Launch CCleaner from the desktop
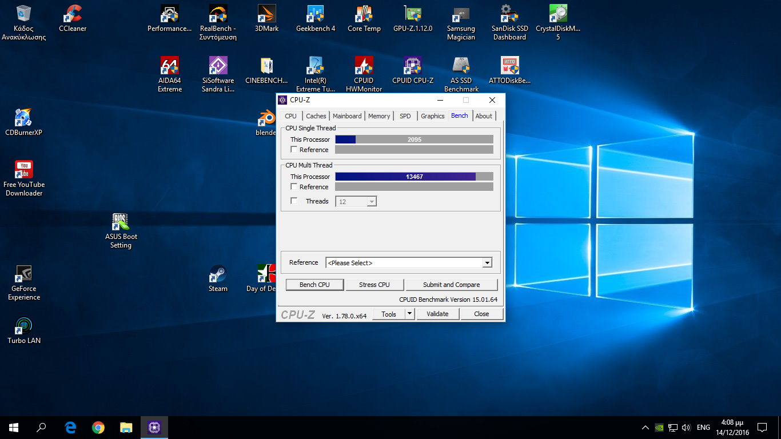Screen dimensions: 781x439 (x=73, y=19)
